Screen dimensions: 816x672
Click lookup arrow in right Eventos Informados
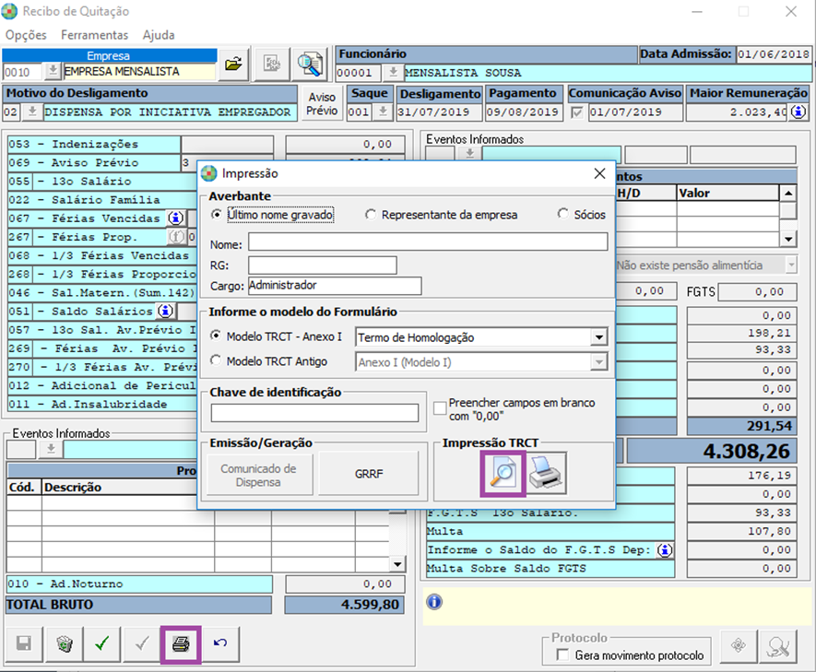click(469, 153)
